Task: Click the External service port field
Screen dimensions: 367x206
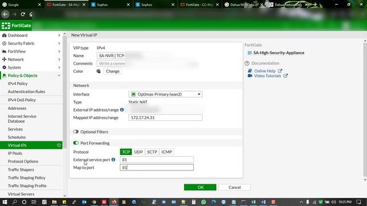Action: (x=157, y=160)
